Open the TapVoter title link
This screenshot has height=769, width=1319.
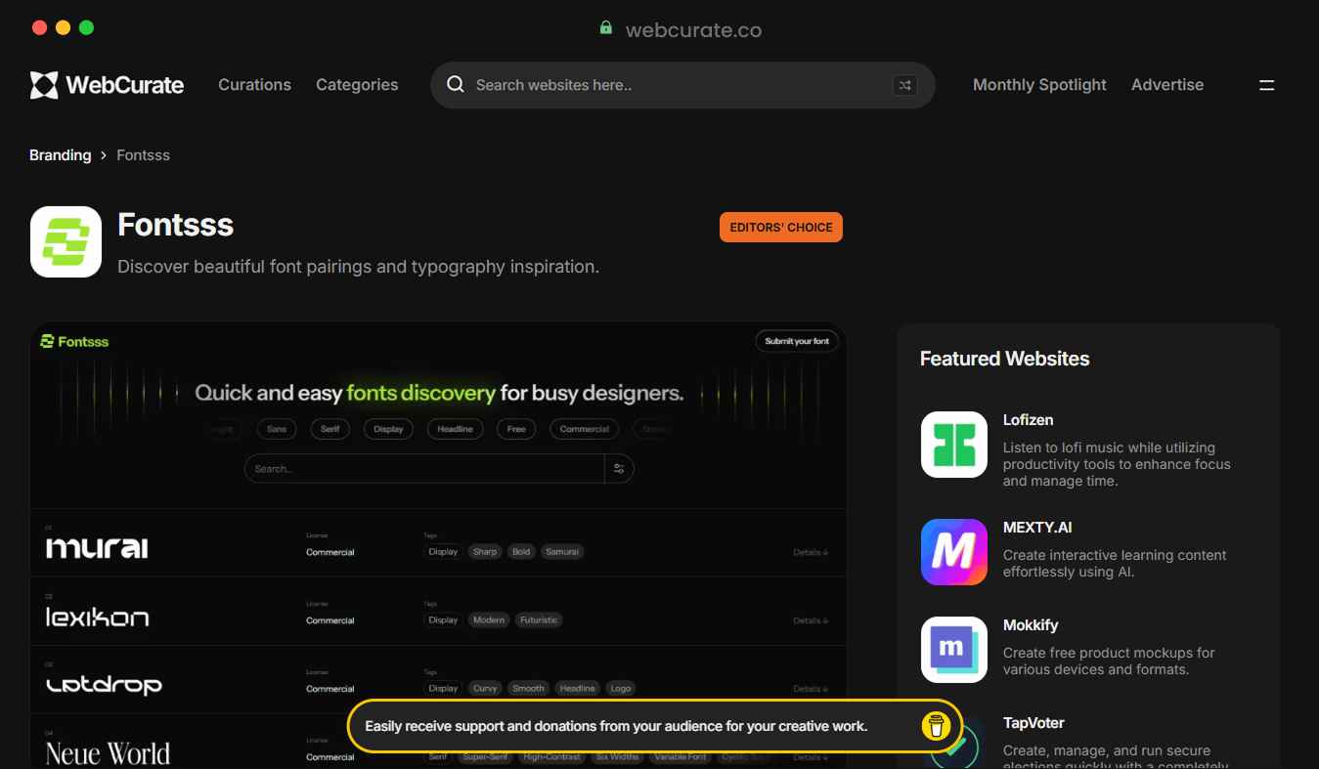(x=1033, y=723)
